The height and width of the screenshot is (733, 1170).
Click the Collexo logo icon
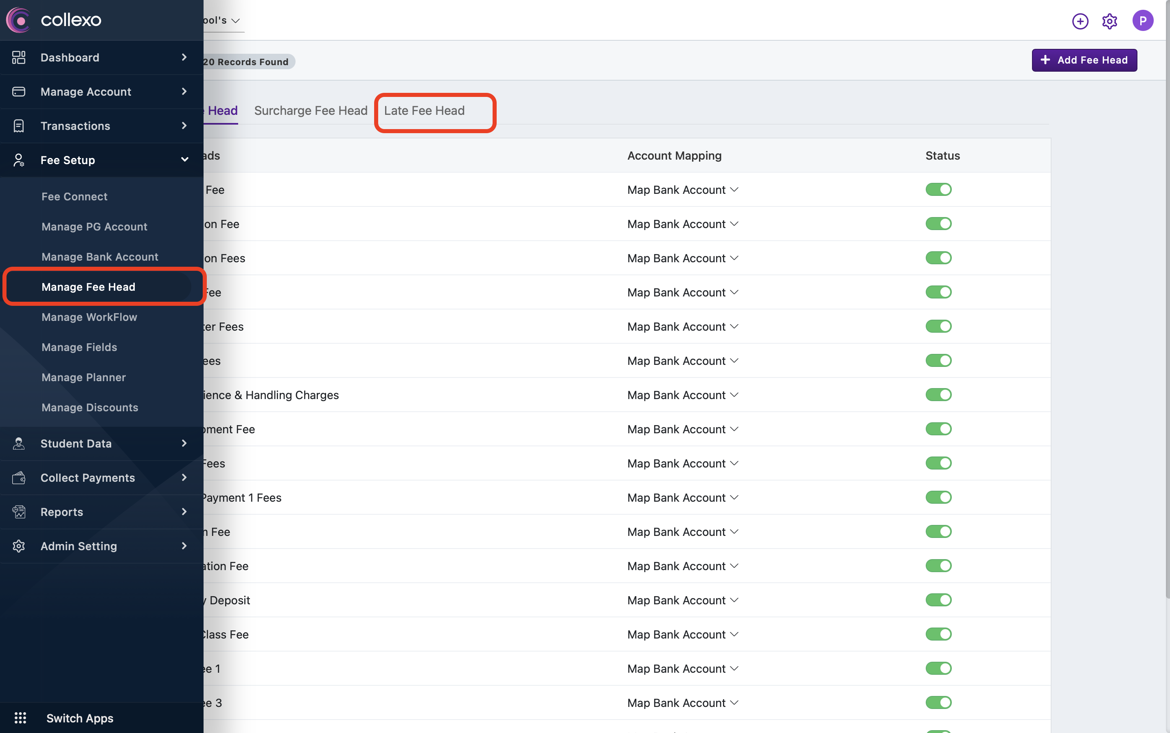tap(18, 20)
